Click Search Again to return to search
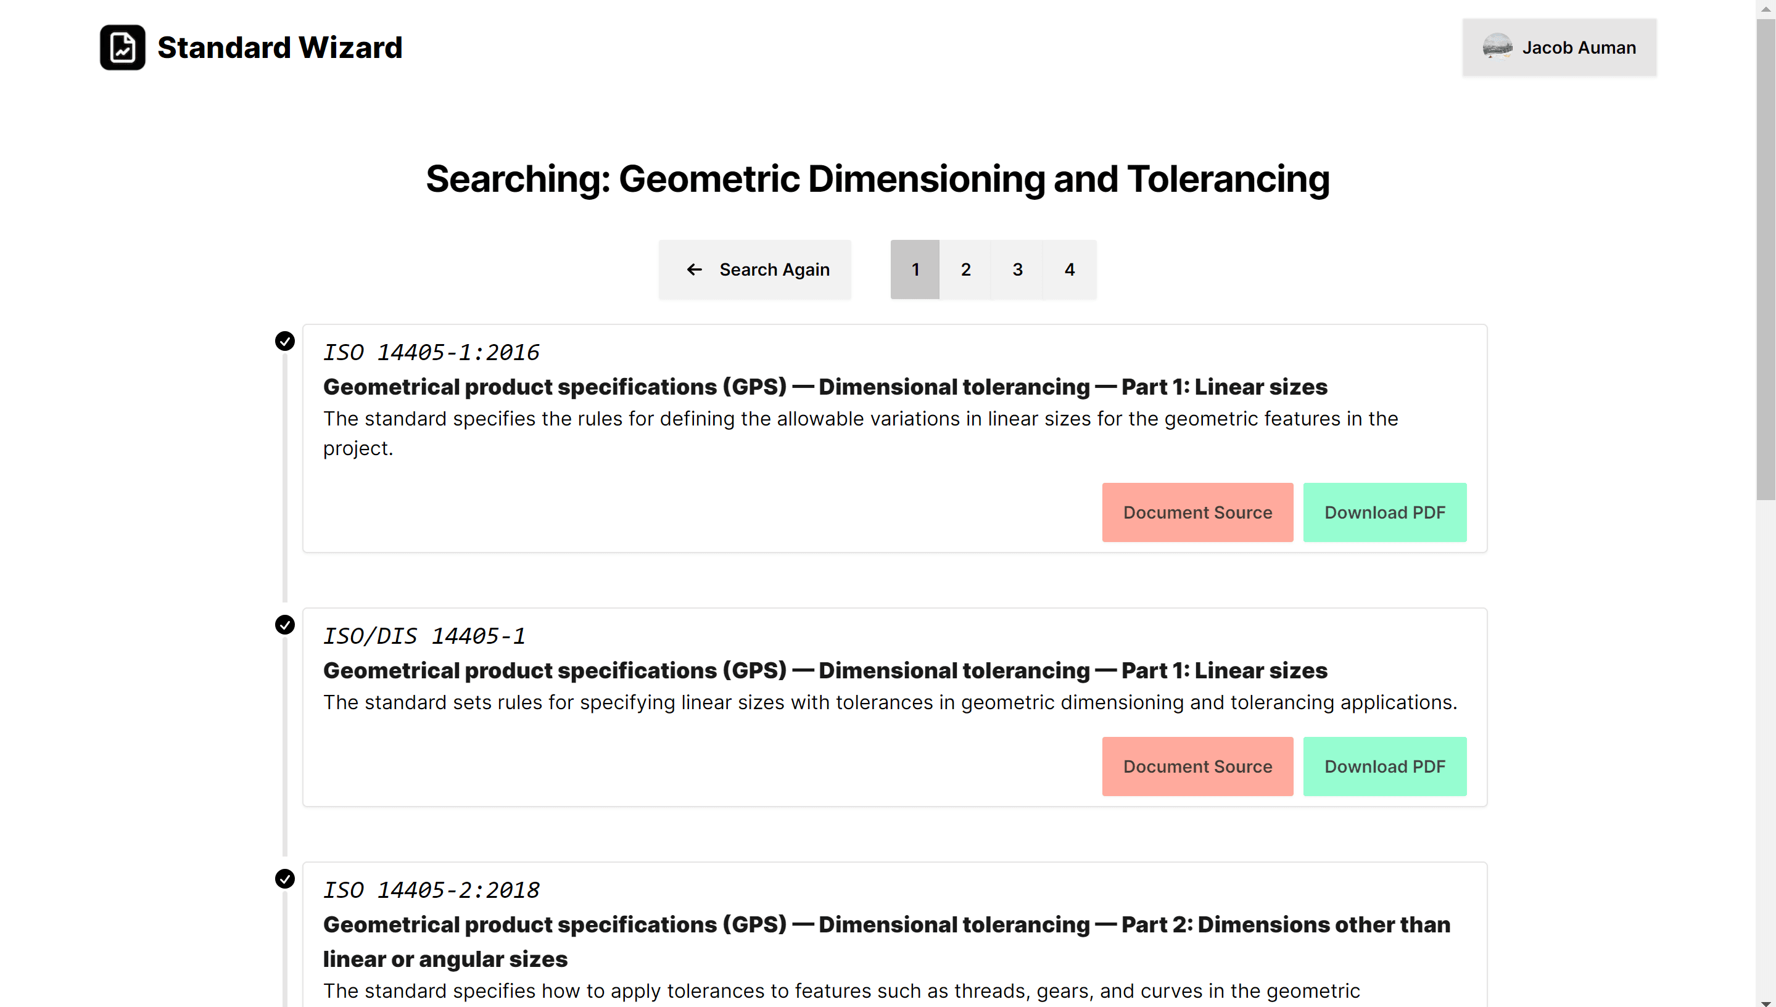1776x1007 pixels. (x=755, y=269)
